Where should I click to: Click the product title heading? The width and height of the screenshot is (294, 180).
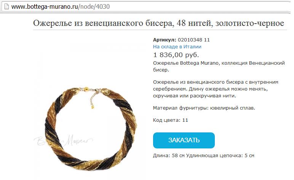(159, 23)
